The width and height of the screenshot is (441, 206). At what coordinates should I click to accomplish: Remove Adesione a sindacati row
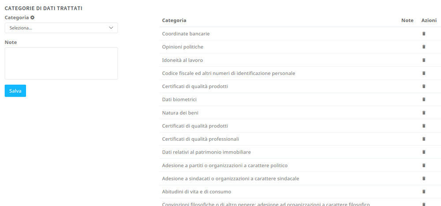[x=424, y=179]
